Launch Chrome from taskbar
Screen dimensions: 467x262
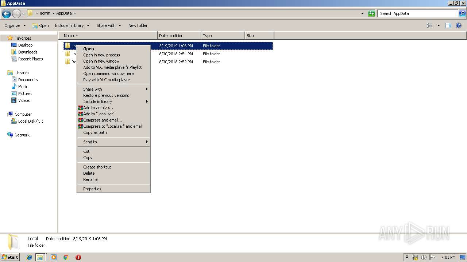click(66, 257)
